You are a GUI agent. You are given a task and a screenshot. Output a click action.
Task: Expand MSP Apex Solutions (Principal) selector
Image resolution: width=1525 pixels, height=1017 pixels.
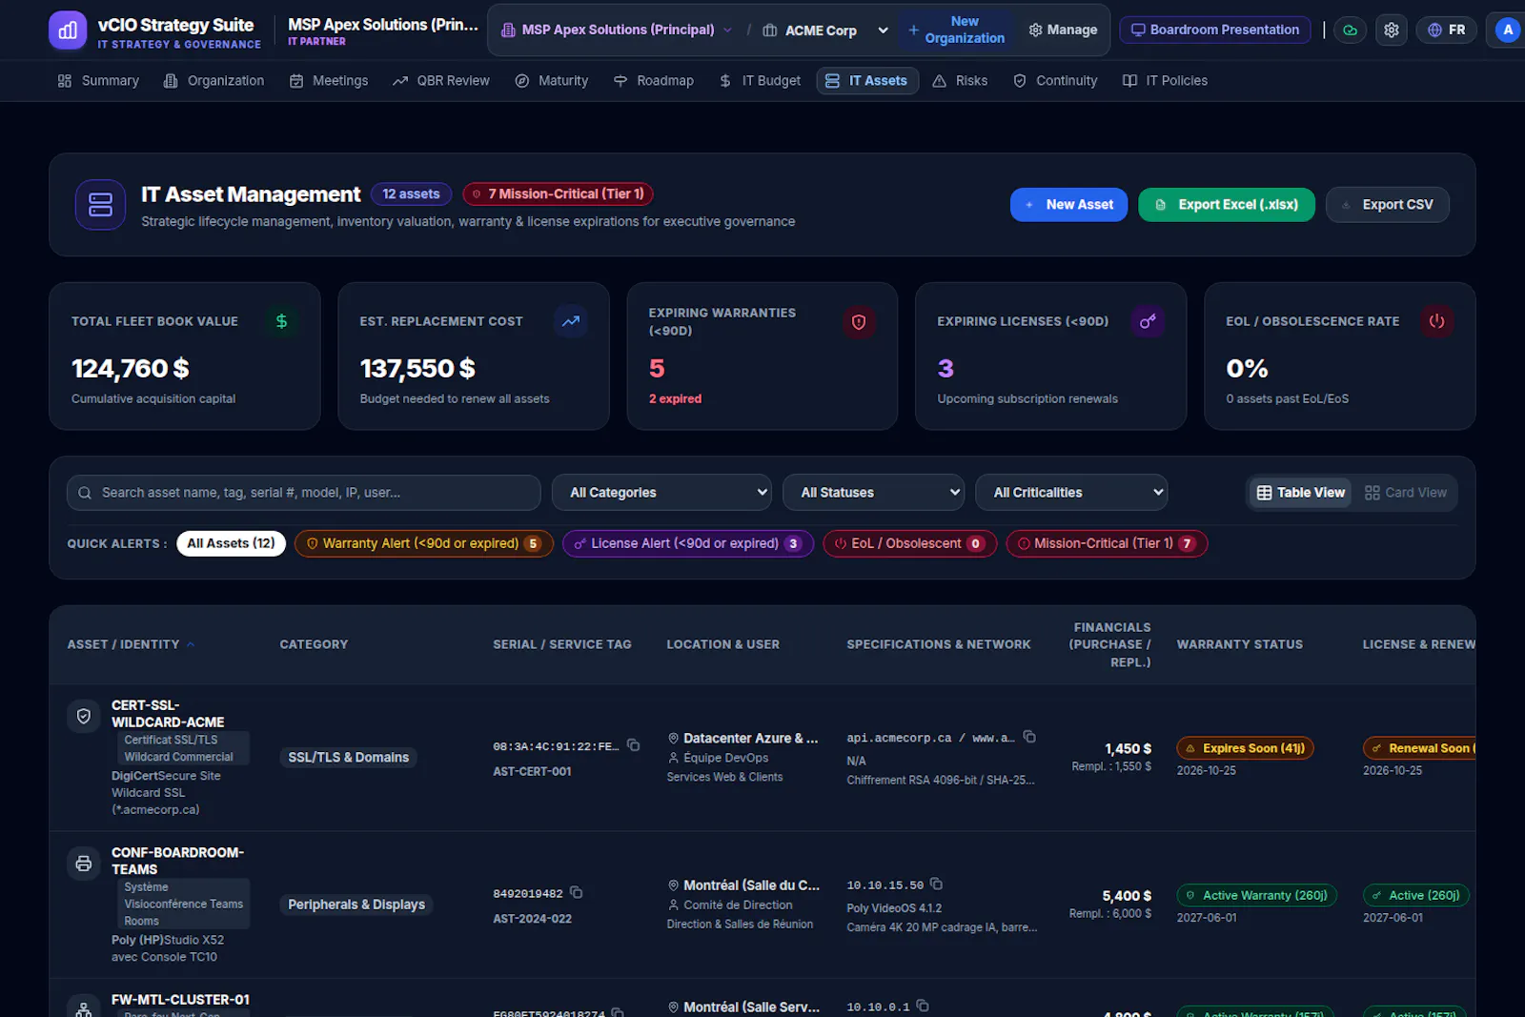point(617,31)
